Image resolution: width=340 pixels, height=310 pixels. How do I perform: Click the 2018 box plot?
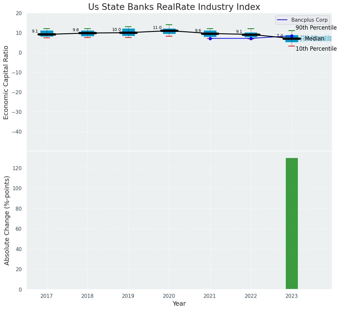(x=87, y=33)
